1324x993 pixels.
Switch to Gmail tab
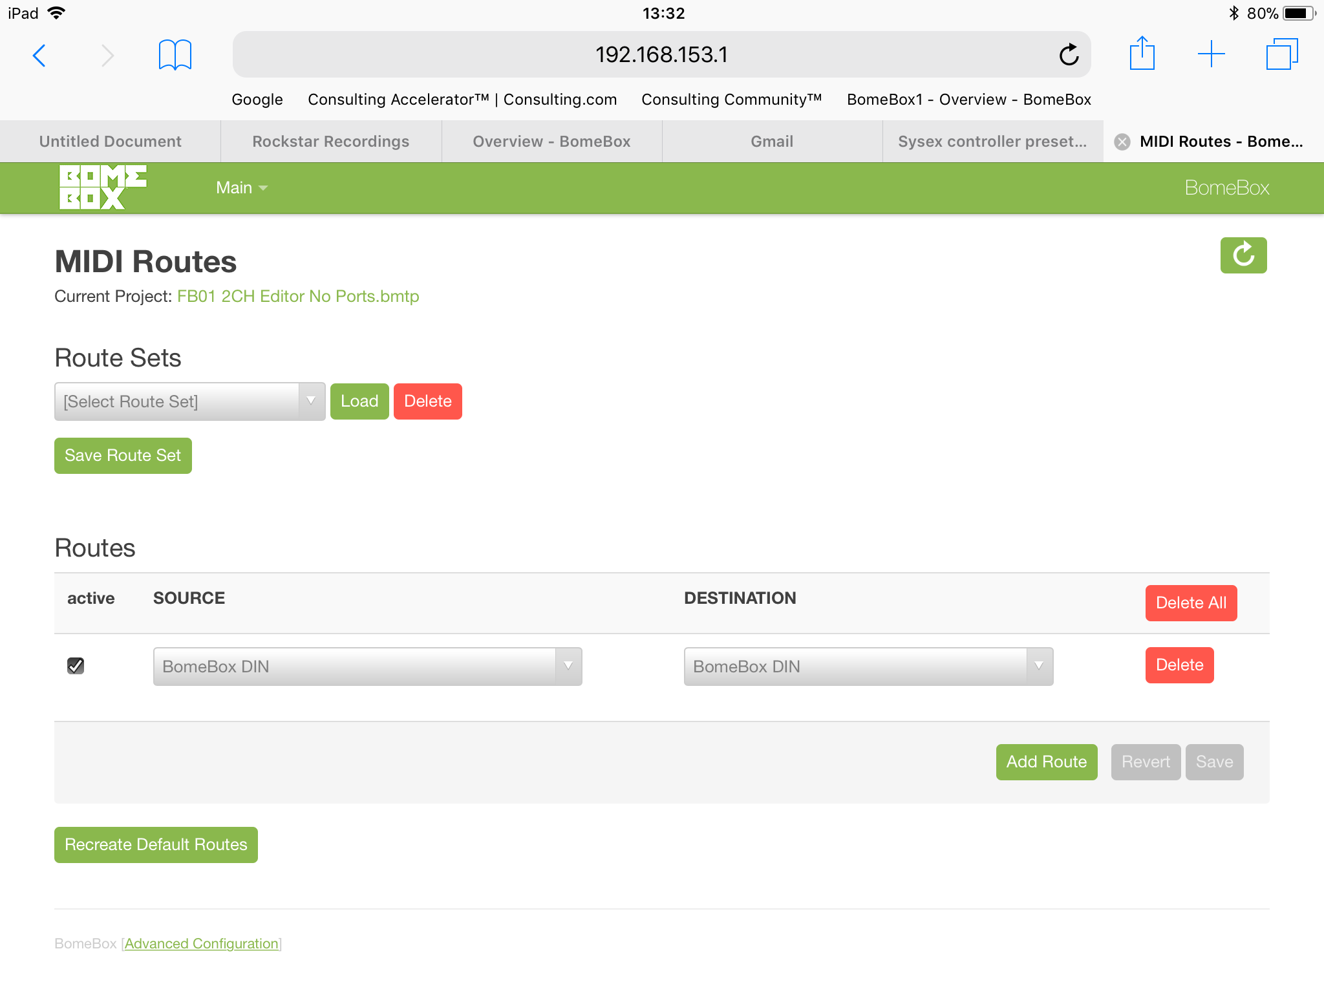pos(772,142)
